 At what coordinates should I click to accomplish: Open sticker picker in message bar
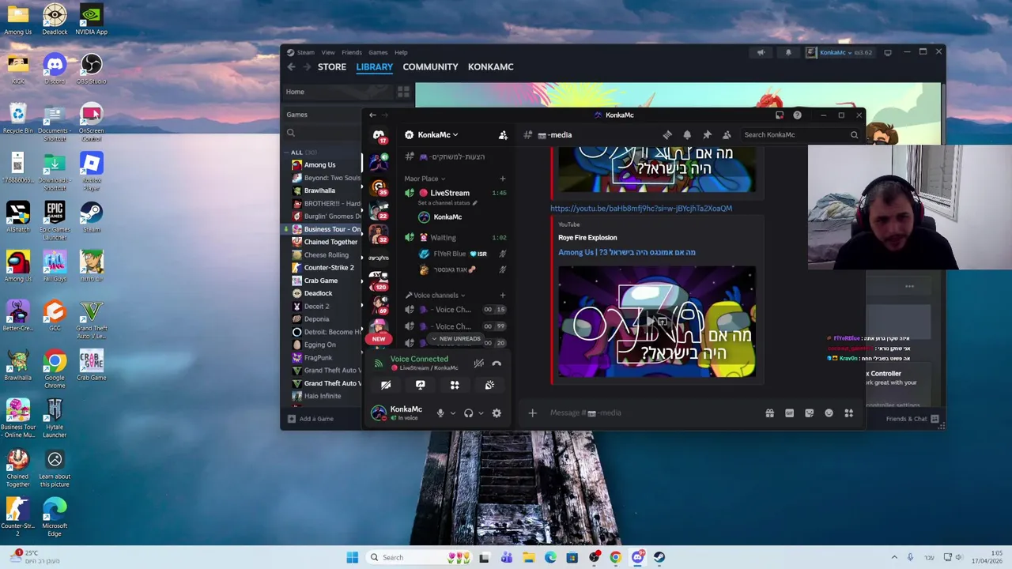(x=809, y=413)
